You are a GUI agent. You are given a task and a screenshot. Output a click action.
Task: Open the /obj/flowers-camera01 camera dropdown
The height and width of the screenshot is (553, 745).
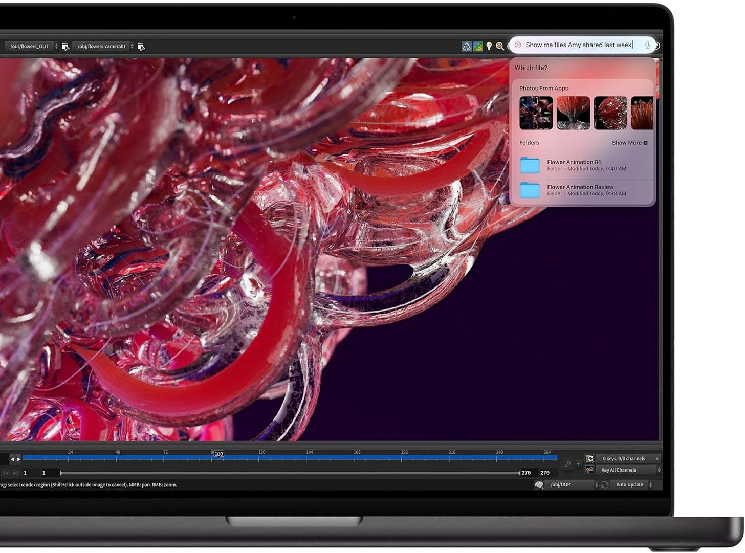tap(104, 47)
